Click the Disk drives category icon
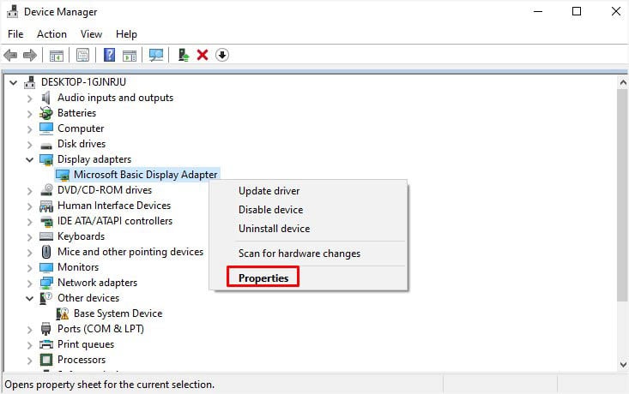 [x=46, y=145]
